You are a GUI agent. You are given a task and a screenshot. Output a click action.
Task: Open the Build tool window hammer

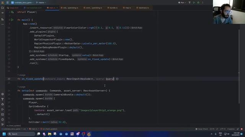point(3,99)
